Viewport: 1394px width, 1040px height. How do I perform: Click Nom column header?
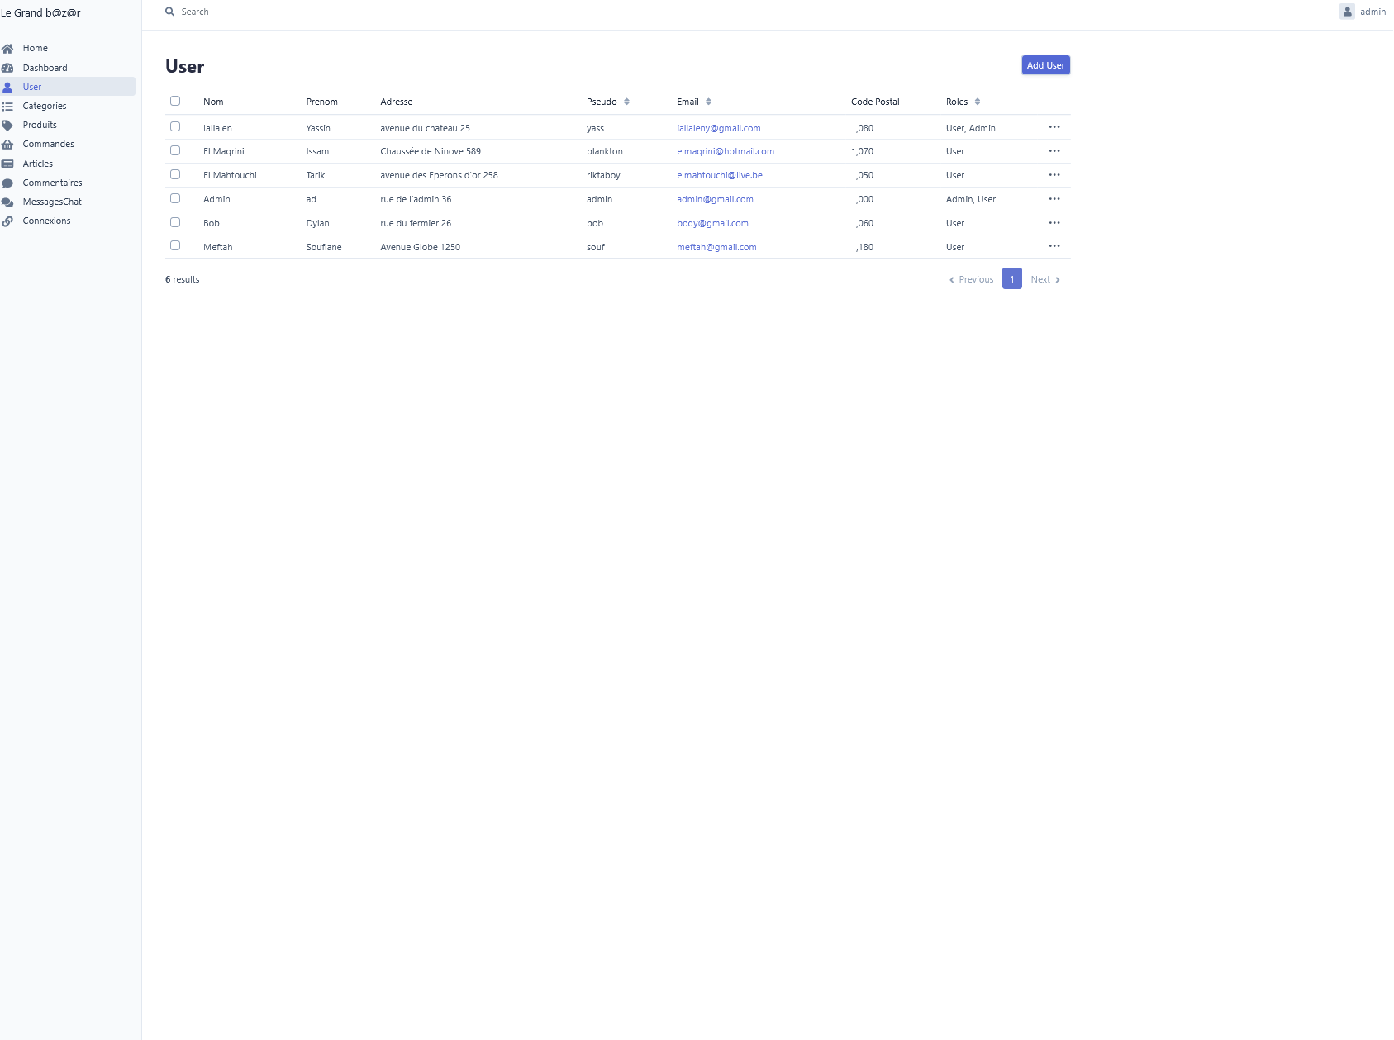[213, 102]
